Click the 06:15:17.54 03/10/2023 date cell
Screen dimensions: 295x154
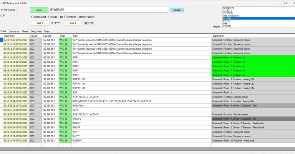click(16, 75)
